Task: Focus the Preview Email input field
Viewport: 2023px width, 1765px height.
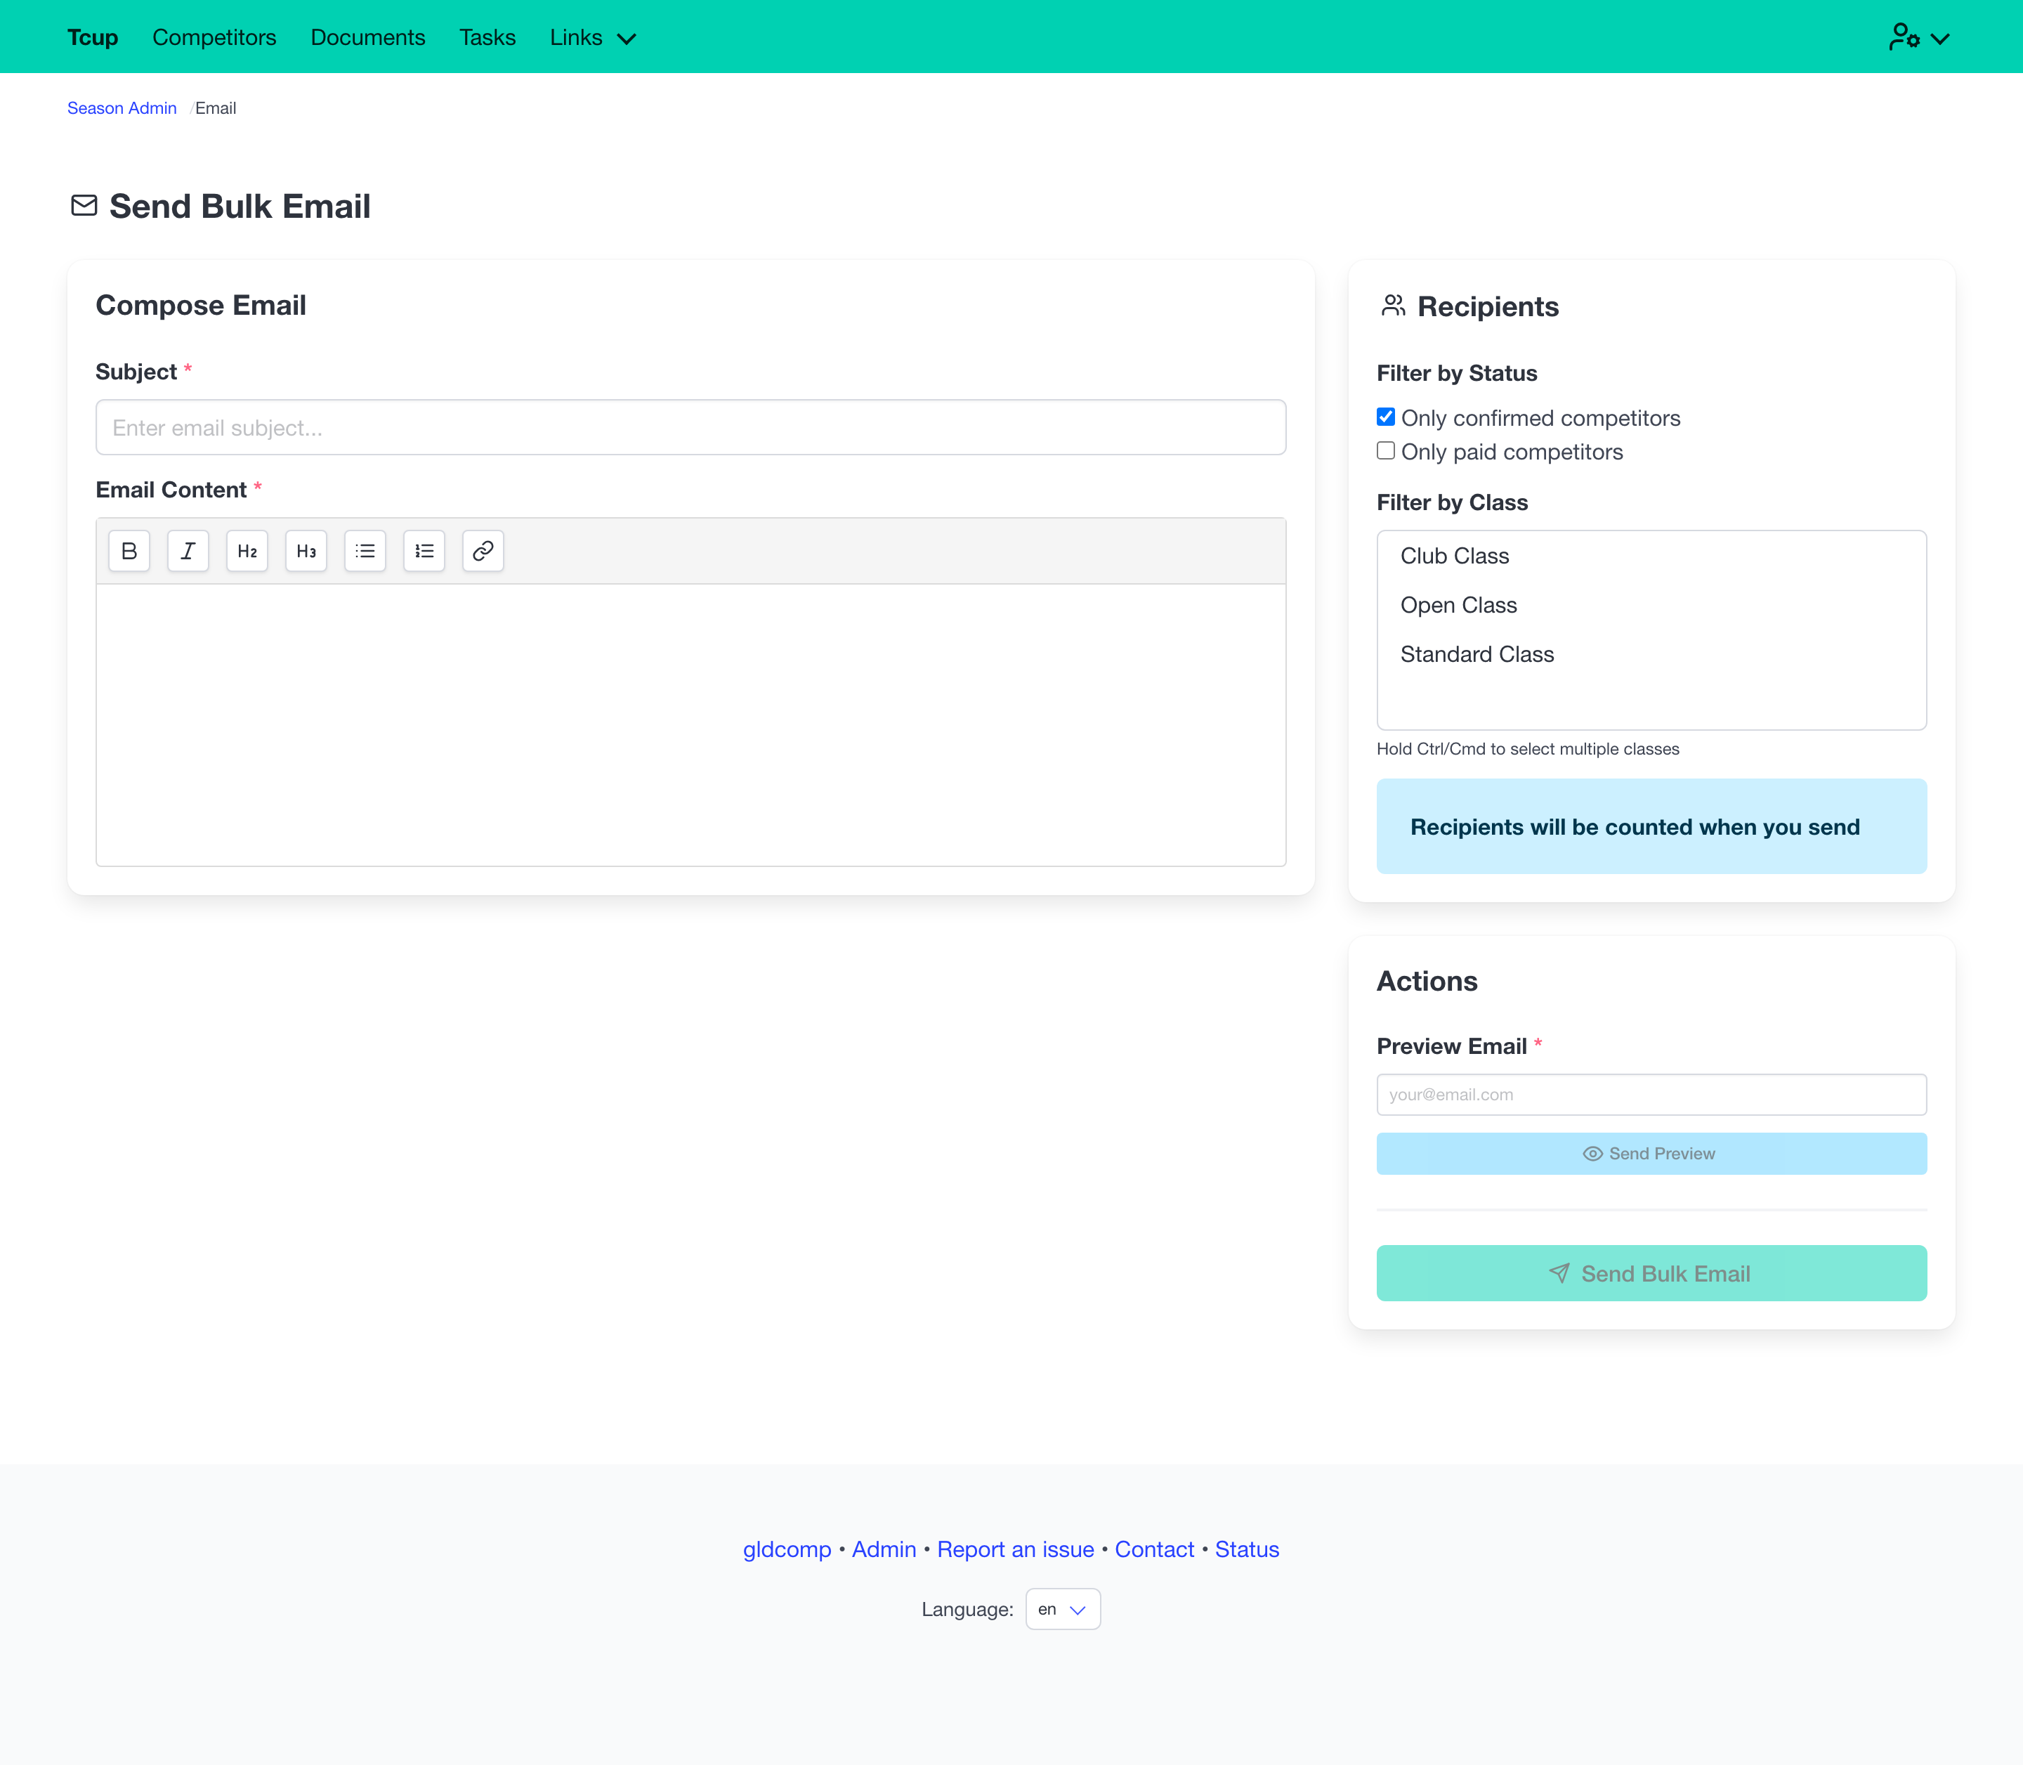Action: [1651, 1094]
